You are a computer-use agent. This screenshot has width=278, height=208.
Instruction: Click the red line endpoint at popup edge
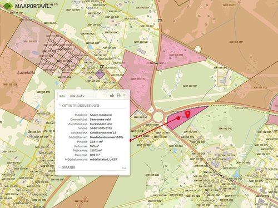(130, 140)
